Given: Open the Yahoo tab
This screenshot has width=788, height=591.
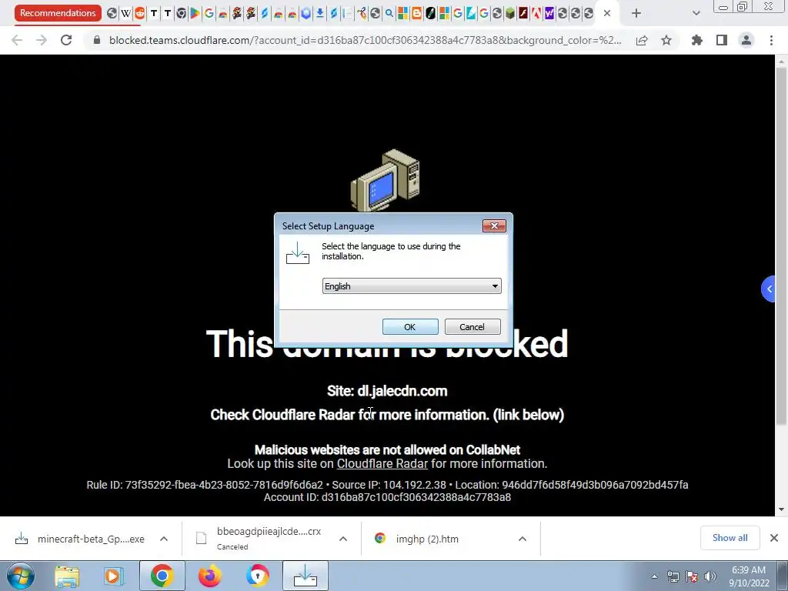Looking at the screenshot, I should (x=549, y=14).
